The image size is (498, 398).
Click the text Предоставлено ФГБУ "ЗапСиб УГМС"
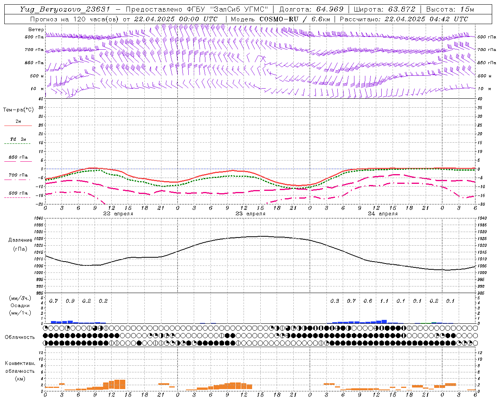click(x=197, y=9)
